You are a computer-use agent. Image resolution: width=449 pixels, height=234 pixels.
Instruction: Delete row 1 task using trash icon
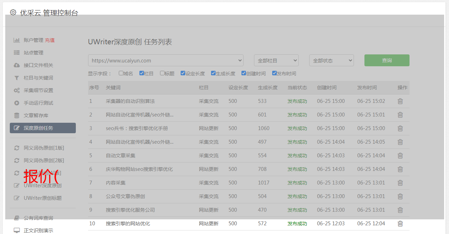[400, 101]
